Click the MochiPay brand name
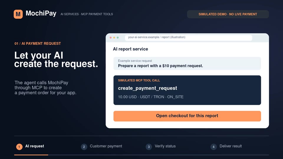 tap(41, 14)
